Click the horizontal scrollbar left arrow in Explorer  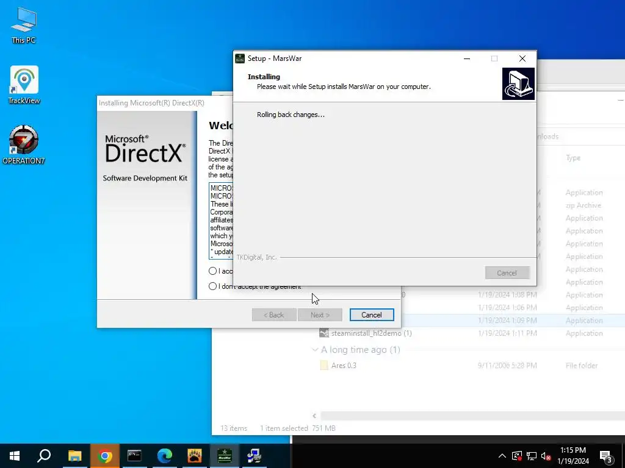point(314,416)
